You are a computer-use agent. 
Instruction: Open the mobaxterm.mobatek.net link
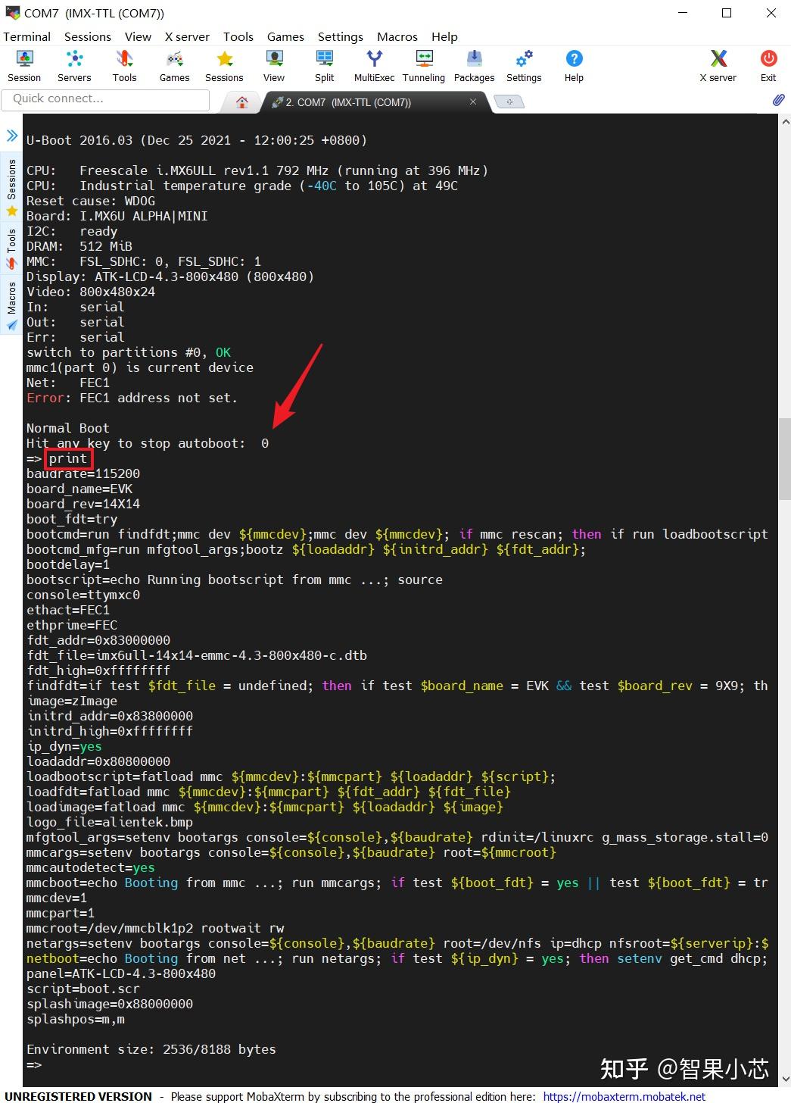624,1096
